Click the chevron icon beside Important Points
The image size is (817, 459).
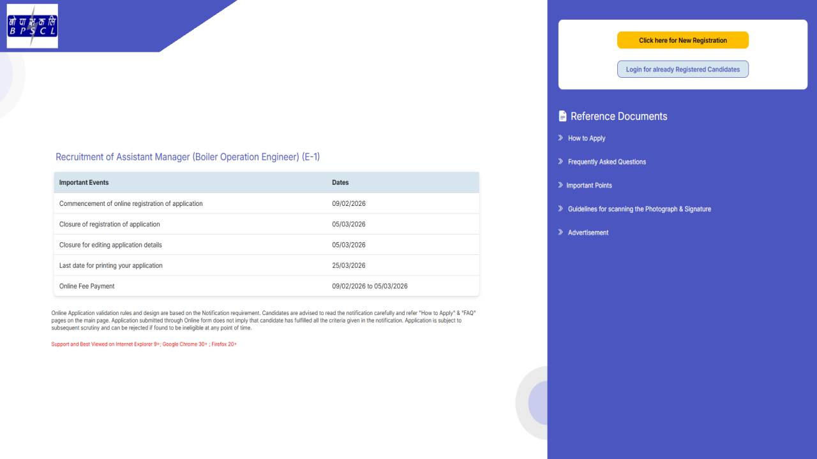(x=560, y=185)
